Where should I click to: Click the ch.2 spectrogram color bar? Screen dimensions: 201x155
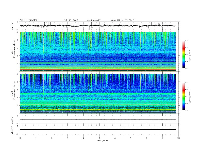pos(183,96)
